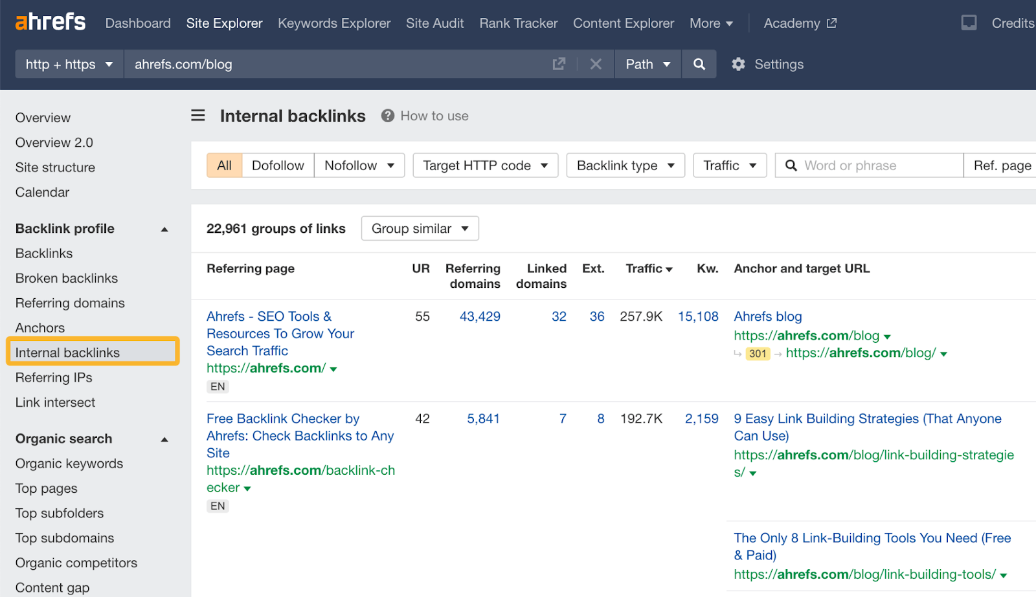Clear the URL using the X icon
Screen dimensions: 1036x597
595,64
